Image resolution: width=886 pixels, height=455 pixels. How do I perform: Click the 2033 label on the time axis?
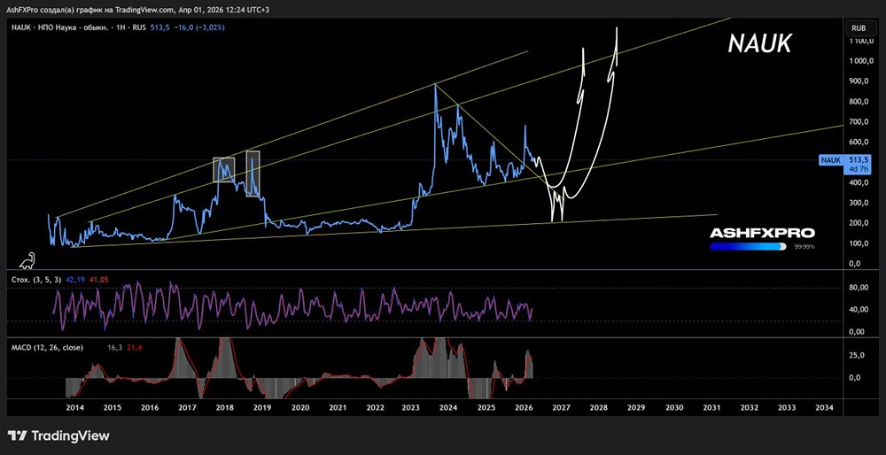coord(787,407)
